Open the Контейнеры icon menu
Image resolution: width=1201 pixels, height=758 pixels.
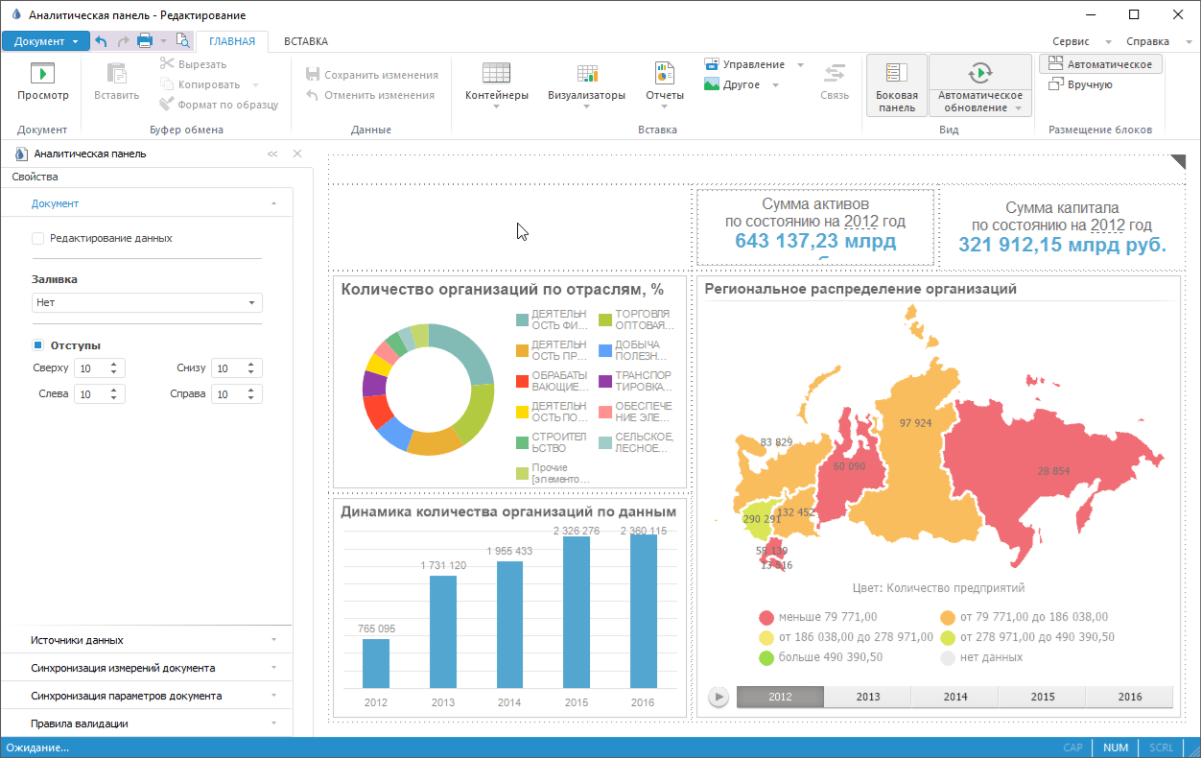point(496,74)
